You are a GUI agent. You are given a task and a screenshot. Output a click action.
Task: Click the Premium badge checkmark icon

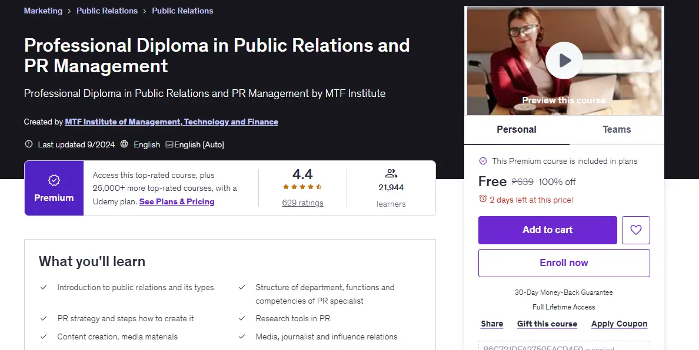(54, 180)
